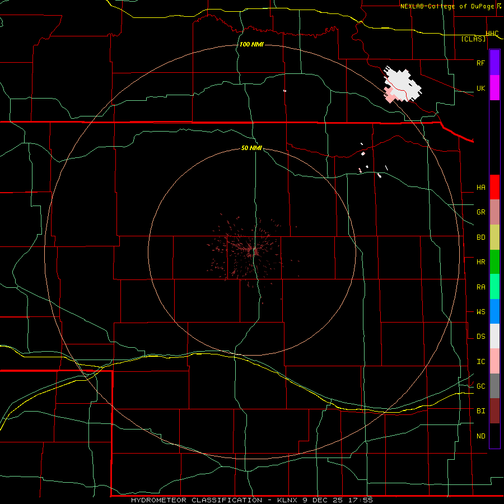Screen dimensions: 504x504
Task: Click the "ND" legend label text
Action: tap(480, 436)
